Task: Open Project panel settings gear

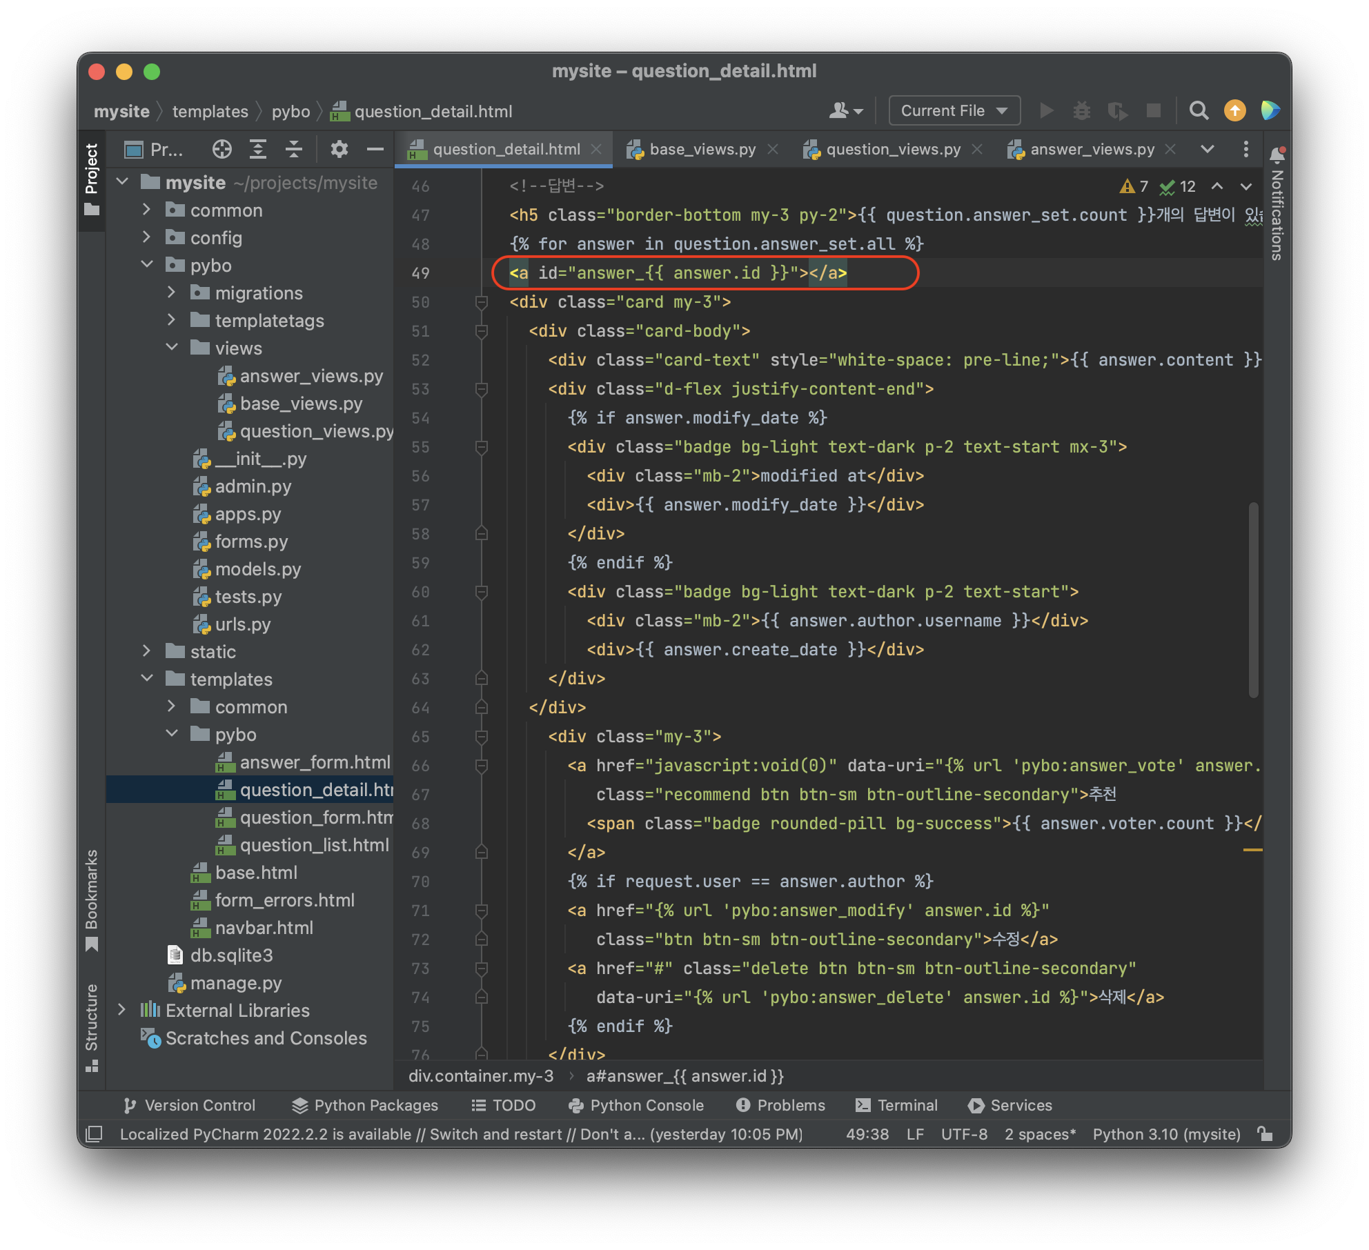Action: 339,149
